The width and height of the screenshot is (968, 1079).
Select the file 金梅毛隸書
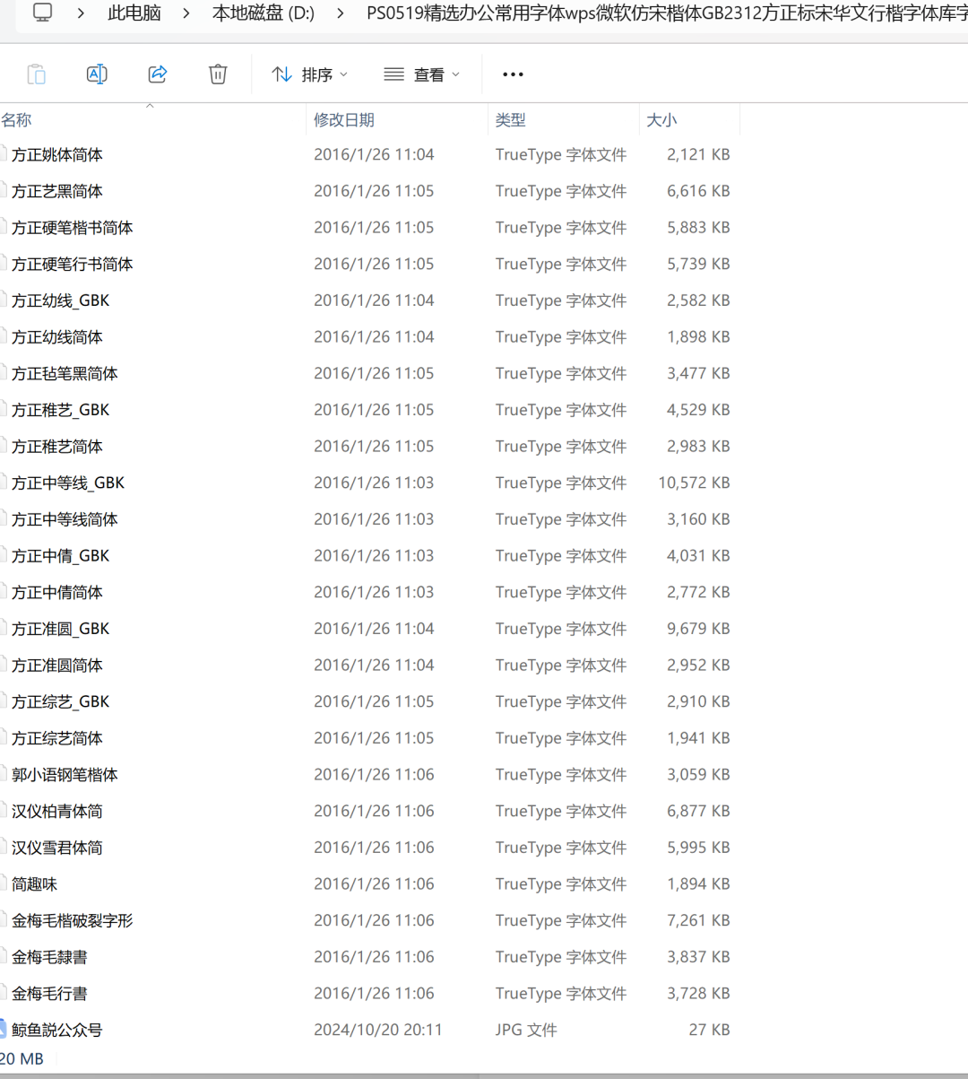[49, 957]
